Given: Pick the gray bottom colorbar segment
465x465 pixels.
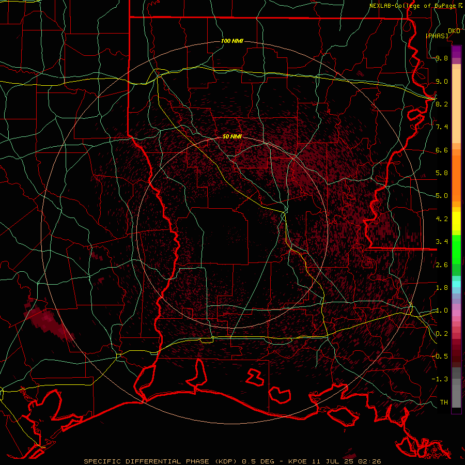Looking at the screenshot, I should point(456,396).
